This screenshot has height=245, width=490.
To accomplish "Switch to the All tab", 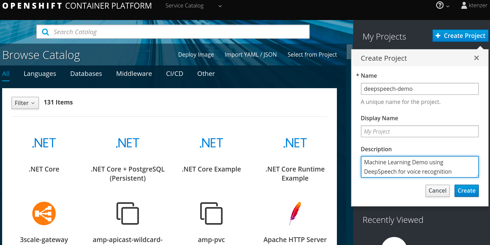I will pos(6,73).
